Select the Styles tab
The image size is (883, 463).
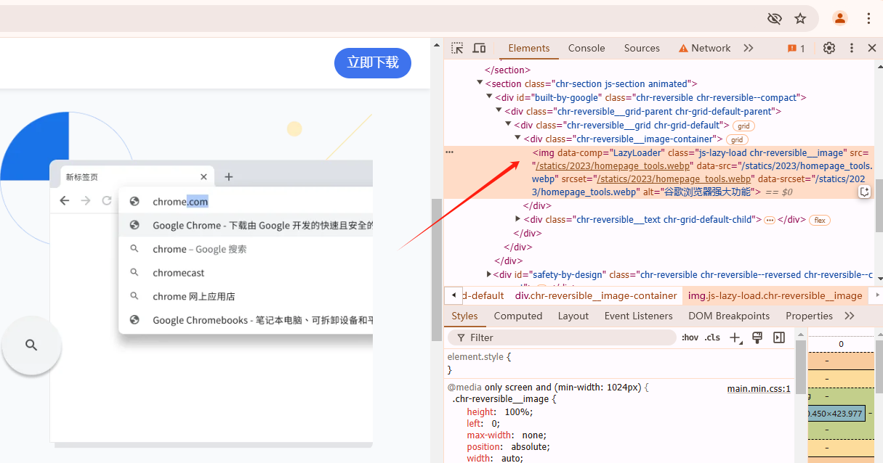(464, 316)
